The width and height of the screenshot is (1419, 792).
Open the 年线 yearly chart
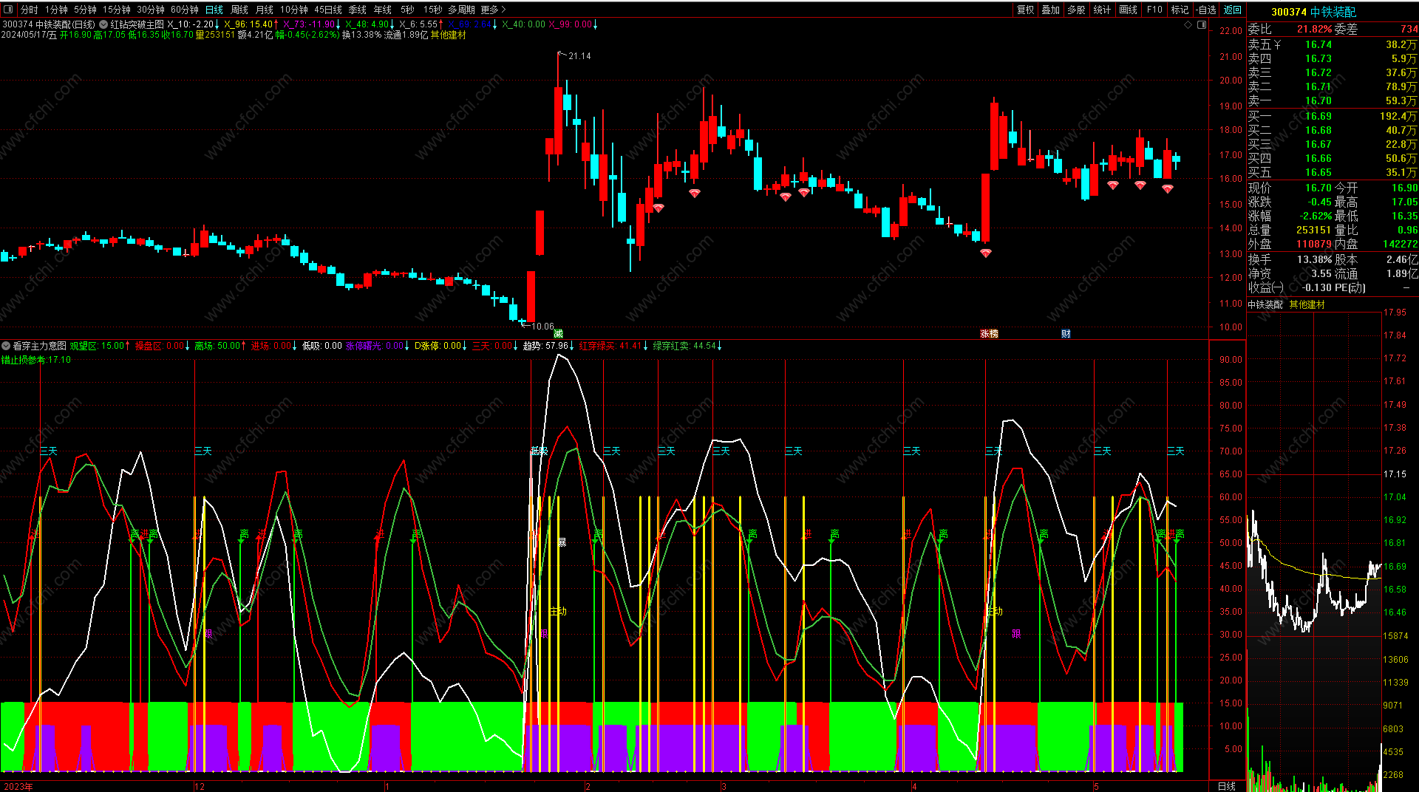click(383, 10)
